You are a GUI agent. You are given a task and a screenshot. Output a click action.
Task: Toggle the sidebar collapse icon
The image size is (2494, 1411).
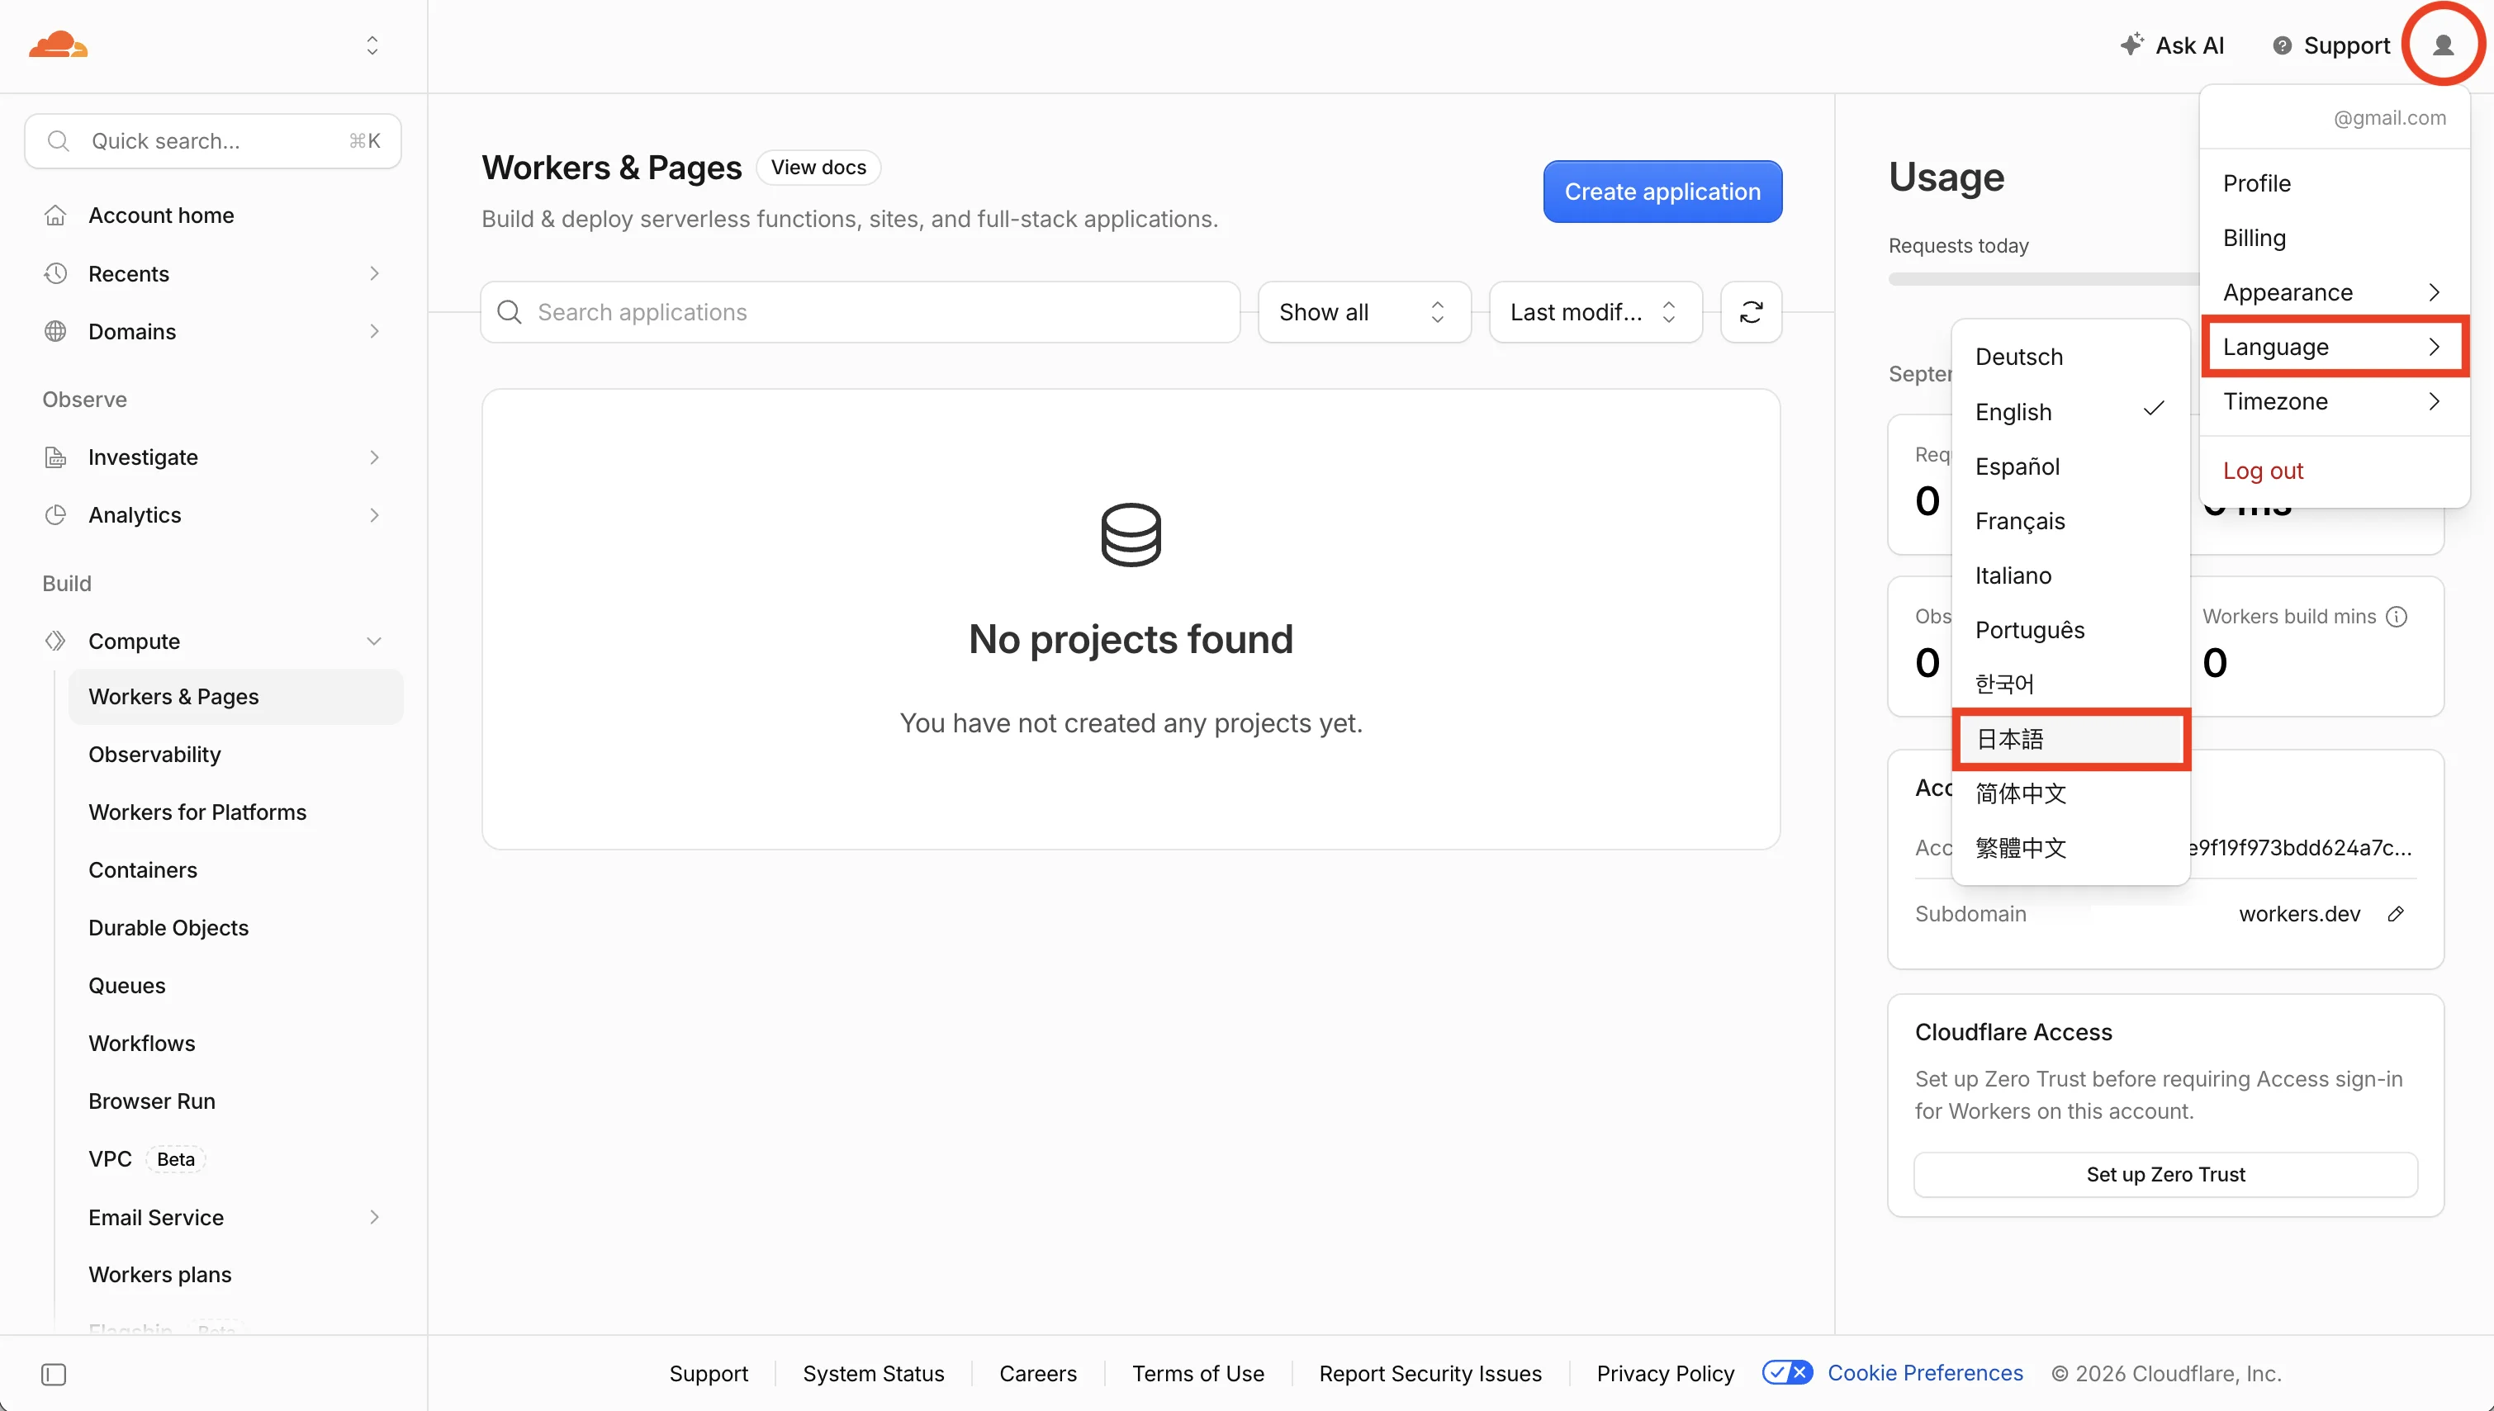[x=54, y=1374]
